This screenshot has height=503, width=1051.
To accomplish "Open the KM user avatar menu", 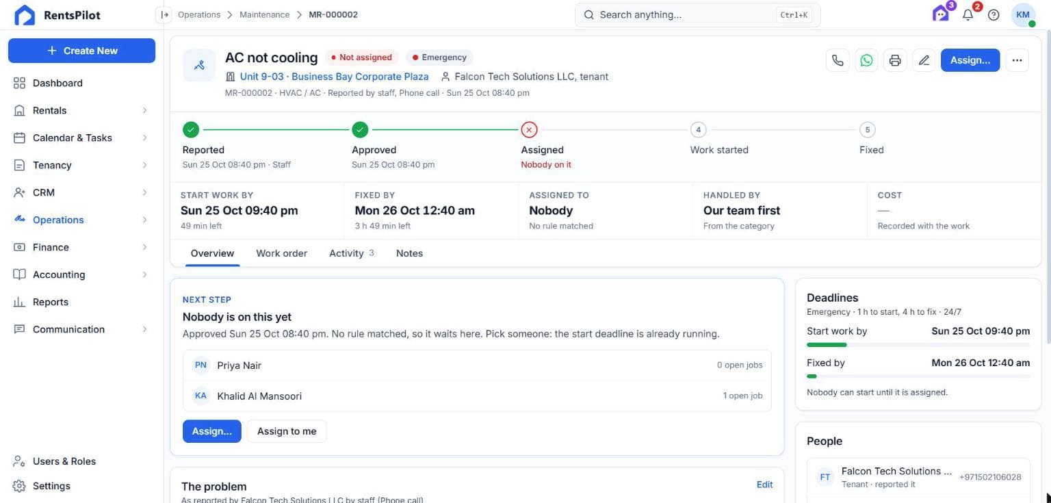I will coord(1023,14).
